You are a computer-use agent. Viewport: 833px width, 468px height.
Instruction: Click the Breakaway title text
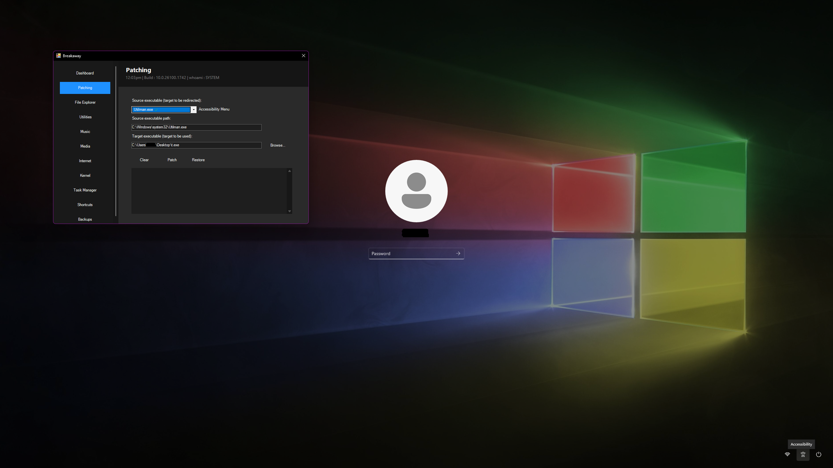click(72, 56)
